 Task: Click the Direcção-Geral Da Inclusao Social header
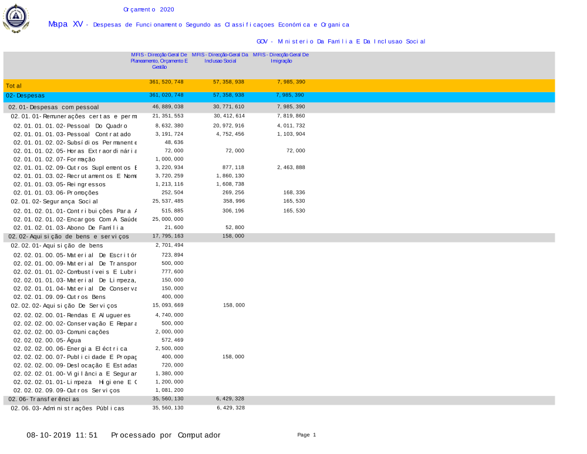pos(220,58)
